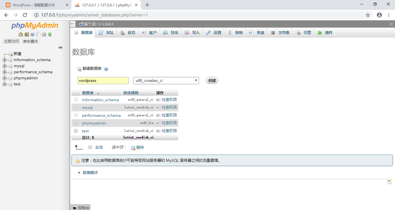395x210 pixels.
Task: Click 检查权限 link for the test database
Action: coord(169,131)
